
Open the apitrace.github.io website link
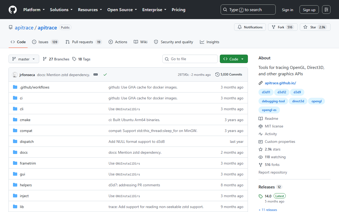point(280,83)
